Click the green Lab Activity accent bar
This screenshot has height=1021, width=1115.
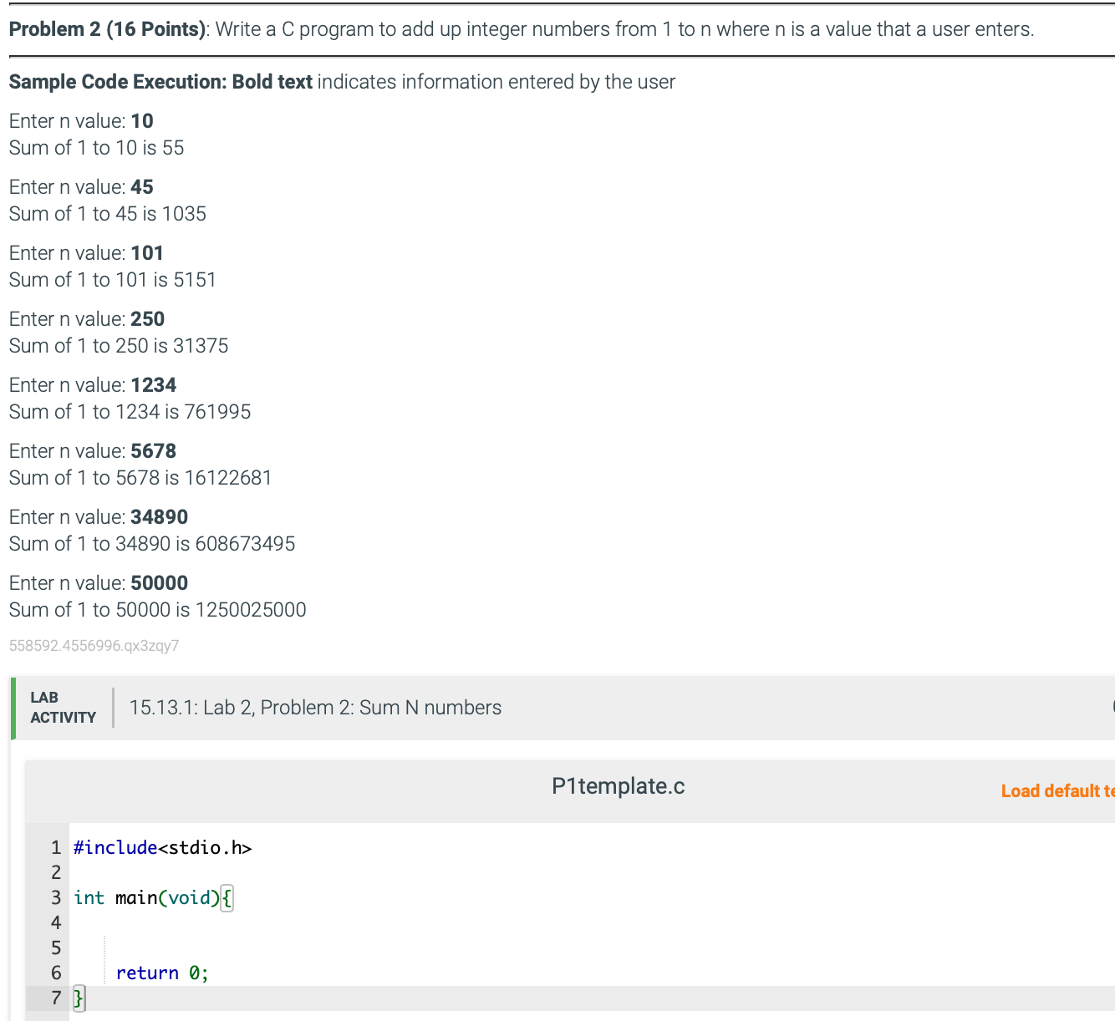coord(14,708)
